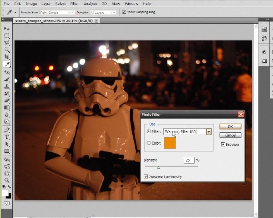Open the Filter menu
The width and height of the screenshot is (273, 218).
click(x=75, y=4)
